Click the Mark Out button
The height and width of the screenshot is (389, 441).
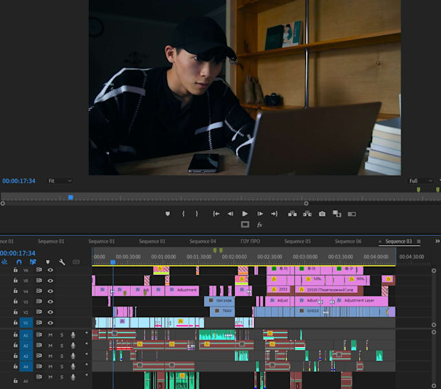(197, 214)
